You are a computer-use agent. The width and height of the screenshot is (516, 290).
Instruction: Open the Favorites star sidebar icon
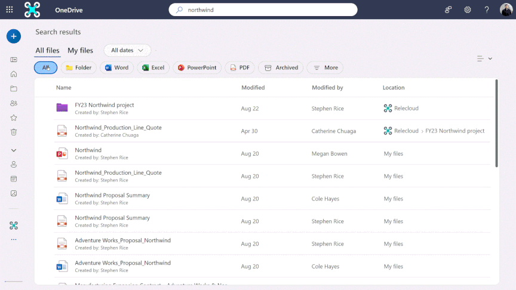point(14,118)
